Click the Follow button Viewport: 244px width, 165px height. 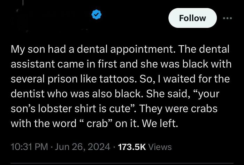tap(192, 18)
